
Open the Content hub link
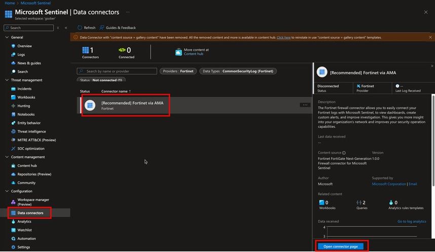click(x=193, y=54)
